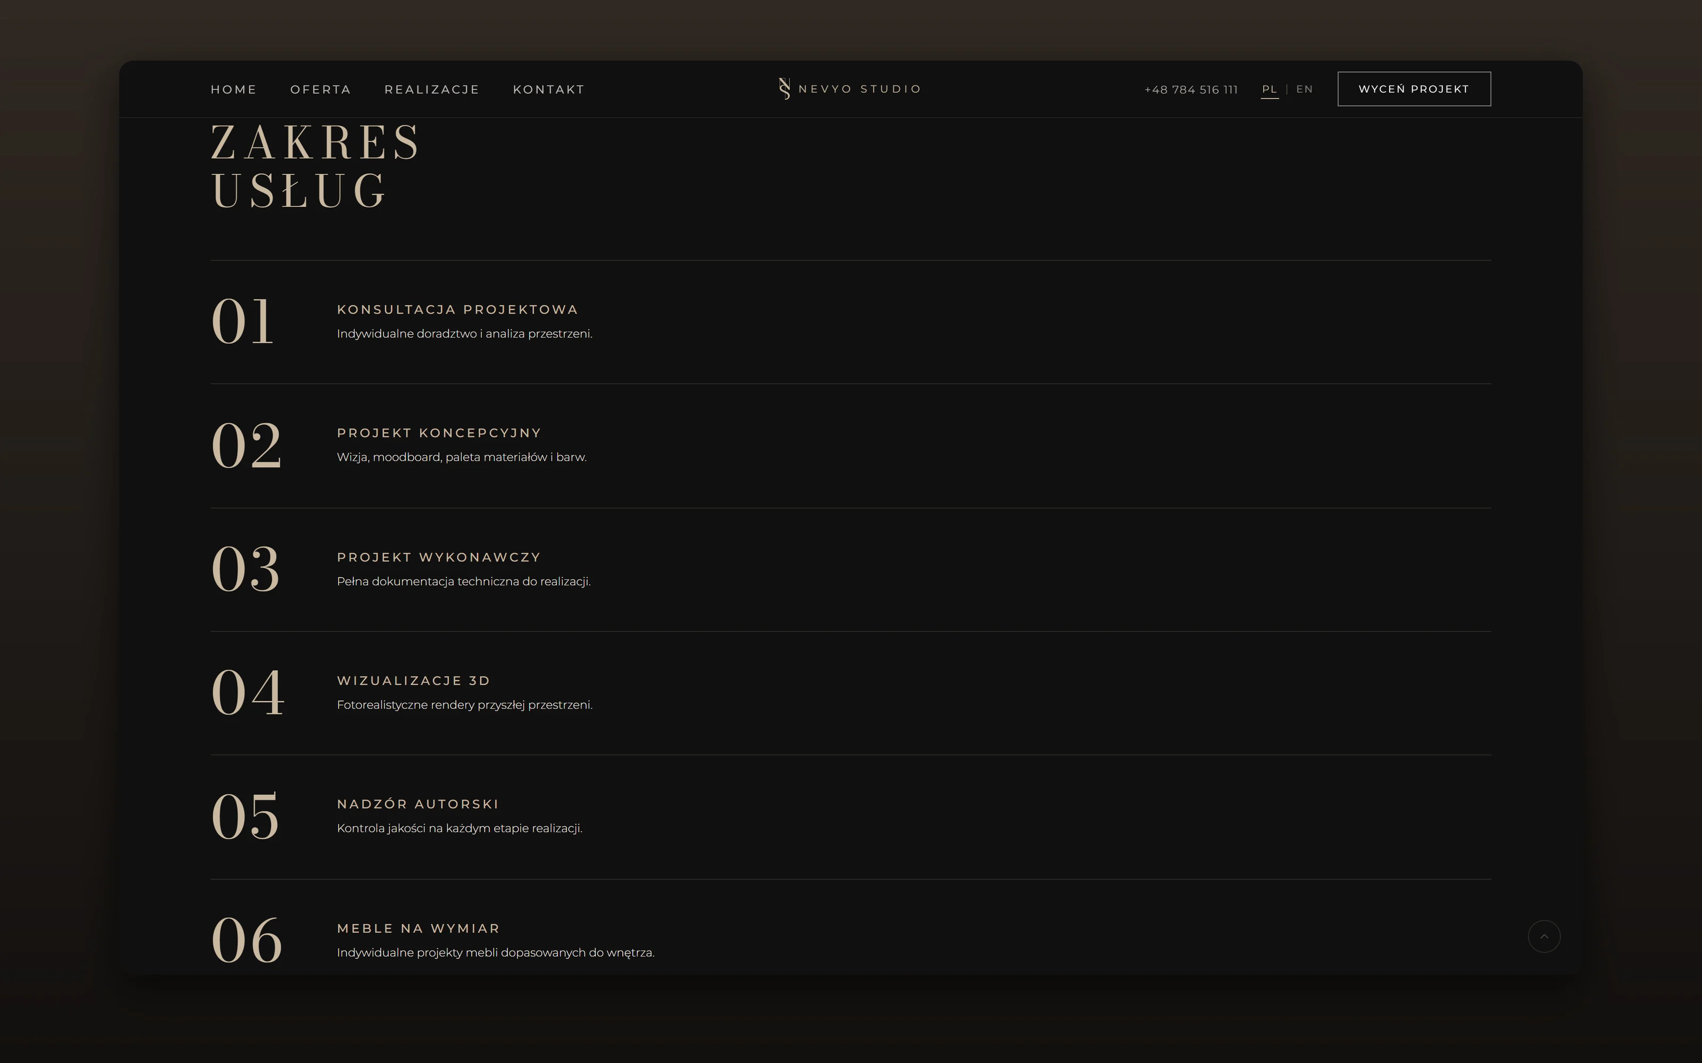
Task: Click the ZAKRES USŁUG section title
Action: [315, 166]
